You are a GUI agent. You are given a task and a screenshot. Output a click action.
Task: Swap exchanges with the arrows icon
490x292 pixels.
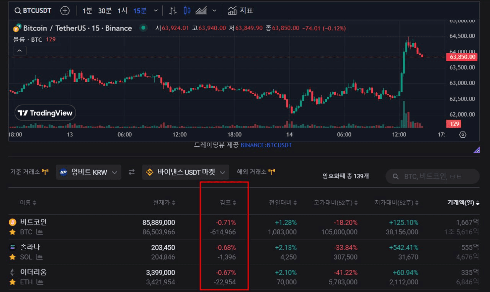tap(132, 172)
